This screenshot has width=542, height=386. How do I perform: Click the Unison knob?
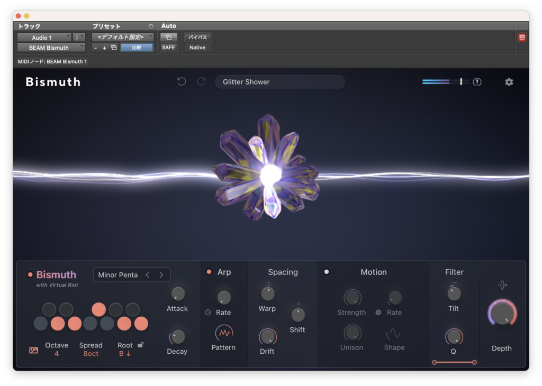click(x=352, y=333)
